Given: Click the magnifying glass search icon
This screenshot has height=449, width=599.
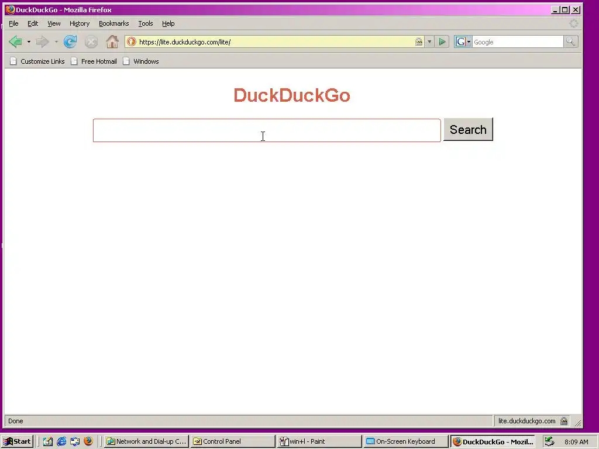Looking at the screenshot, I should pos(570,42).
